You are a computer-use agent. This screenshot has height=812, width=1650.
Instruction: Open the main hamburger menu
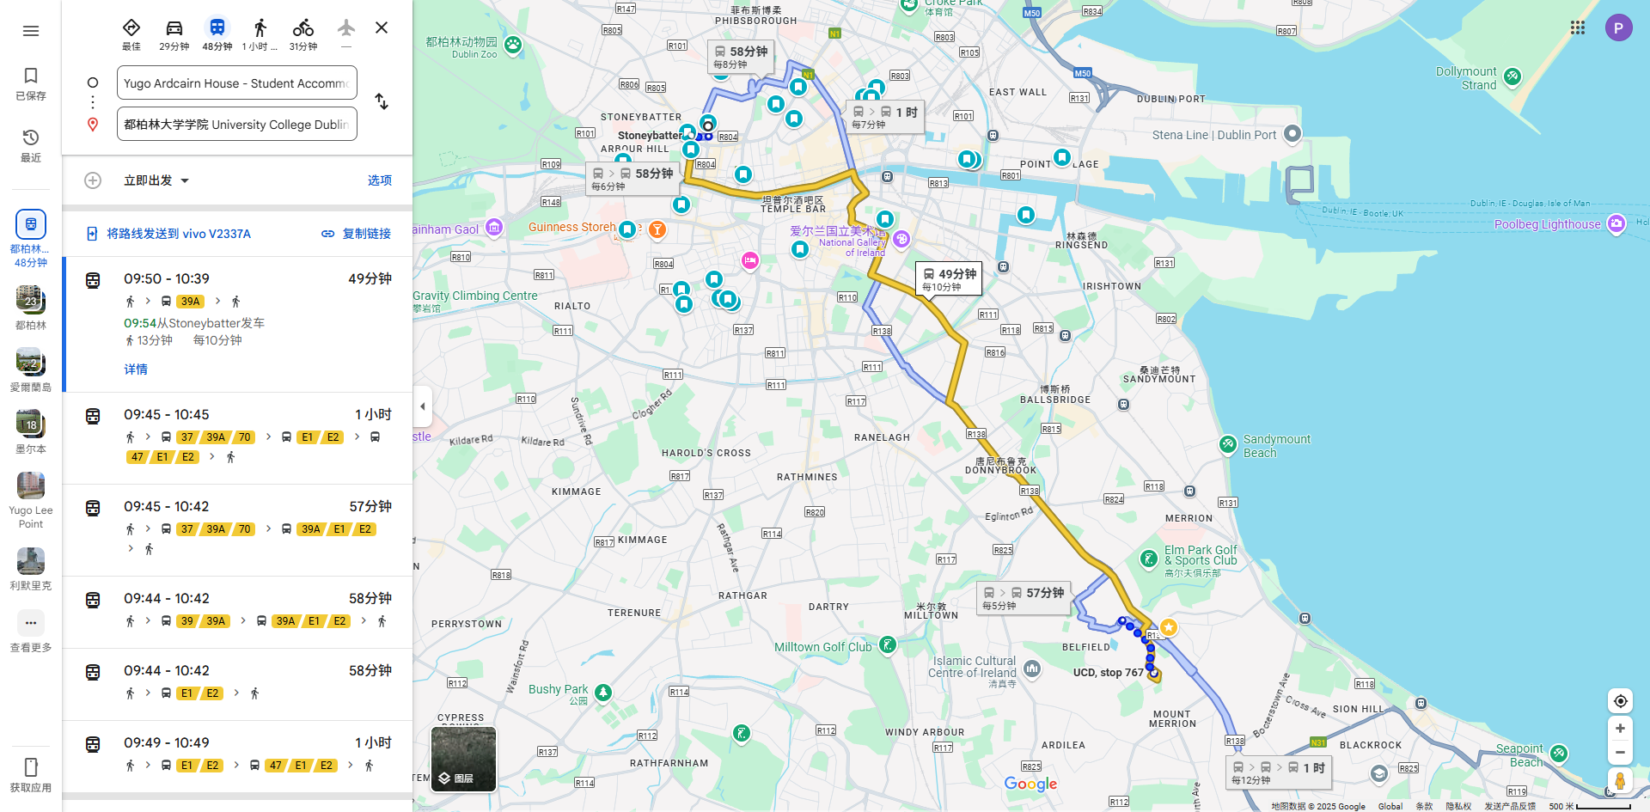coord(31,31)
